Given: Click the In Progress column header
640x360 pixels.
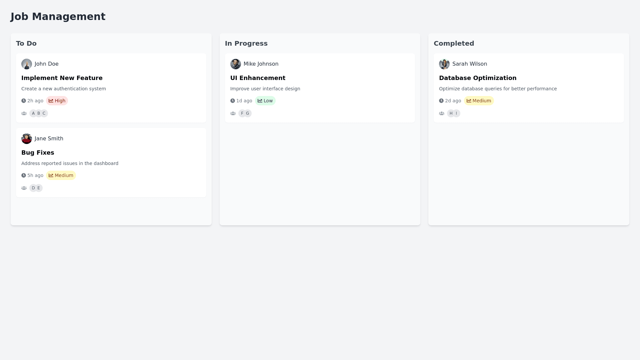Looking at the screenshot, I should pyautogui.click(x=246, y=43).
